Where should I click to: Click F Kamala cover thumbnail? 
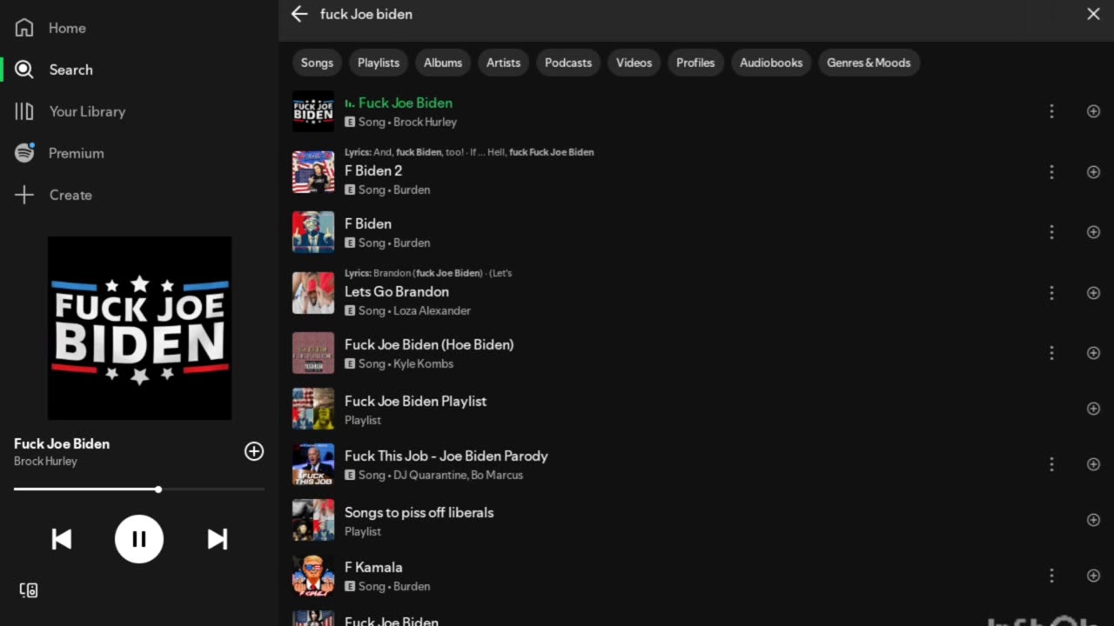pyautogui.click(x=313, y=576)
